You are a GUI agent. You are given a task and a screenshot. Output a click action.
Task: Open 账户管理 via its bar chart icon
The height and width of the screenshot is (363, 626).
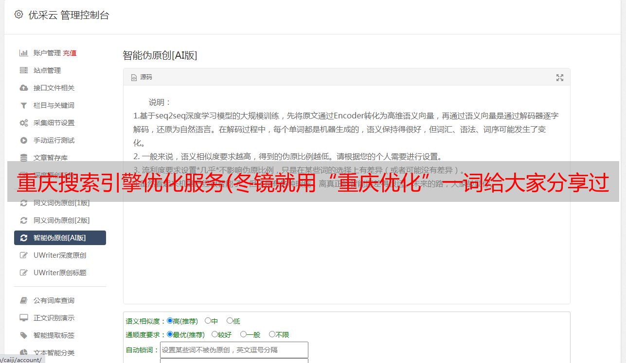23,53
